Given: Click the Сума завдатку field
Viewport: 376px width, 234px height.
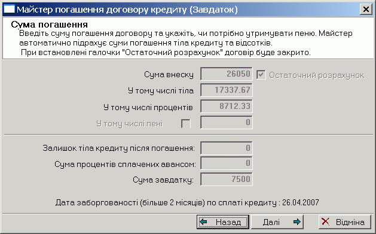Looking at the screenshot, I should [x=227, y=179].
